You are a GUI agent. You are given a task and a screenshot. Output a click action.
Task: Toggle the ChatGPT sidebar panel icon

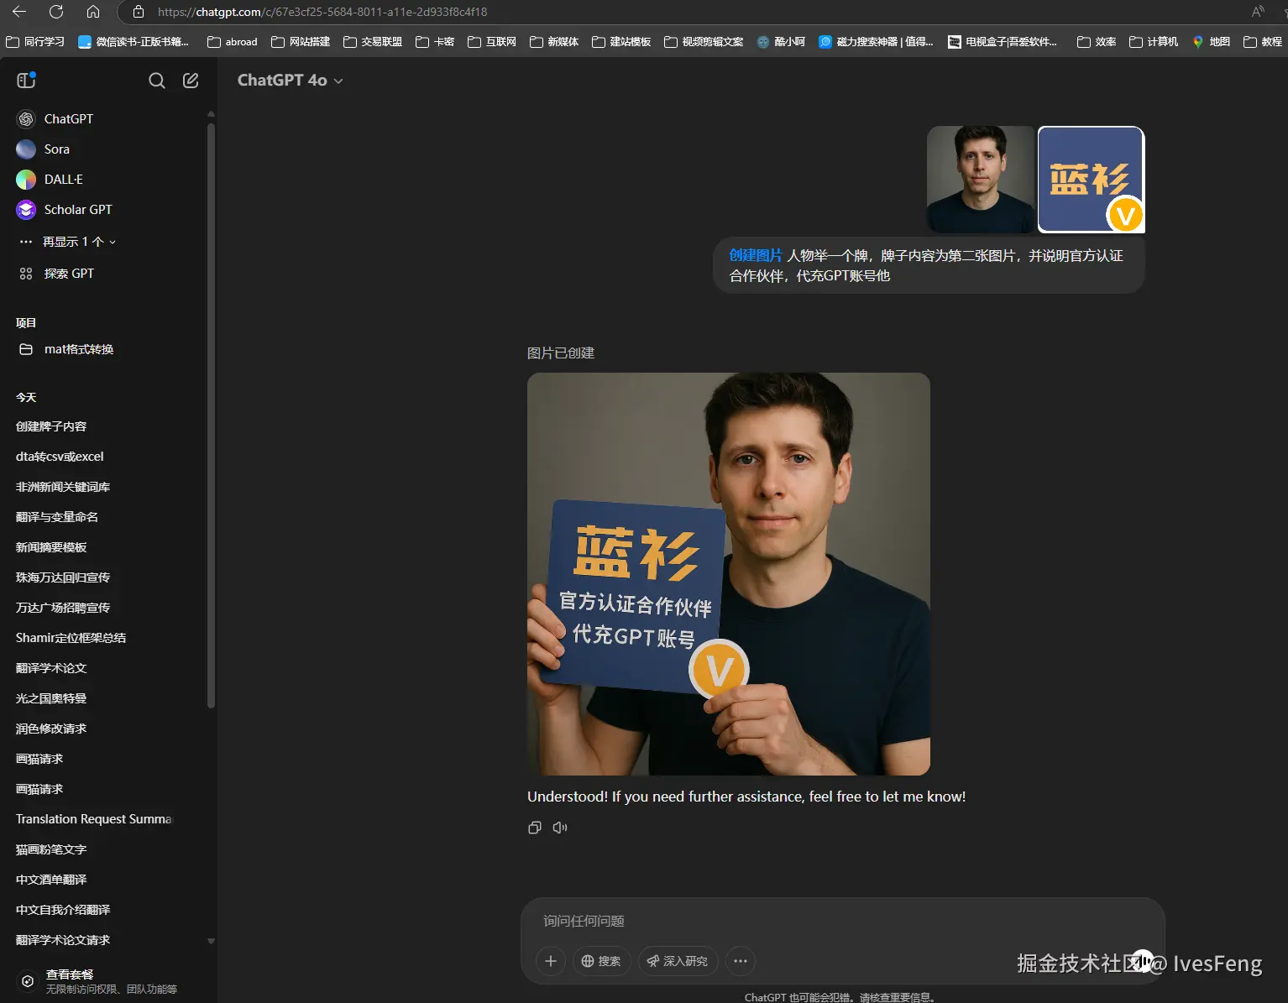tap(26, 81)
